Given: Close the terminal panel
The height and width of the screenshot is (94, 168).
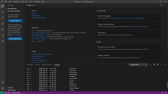Looking at the screenshot, I should pyautogui.click(x=165, y=64).
